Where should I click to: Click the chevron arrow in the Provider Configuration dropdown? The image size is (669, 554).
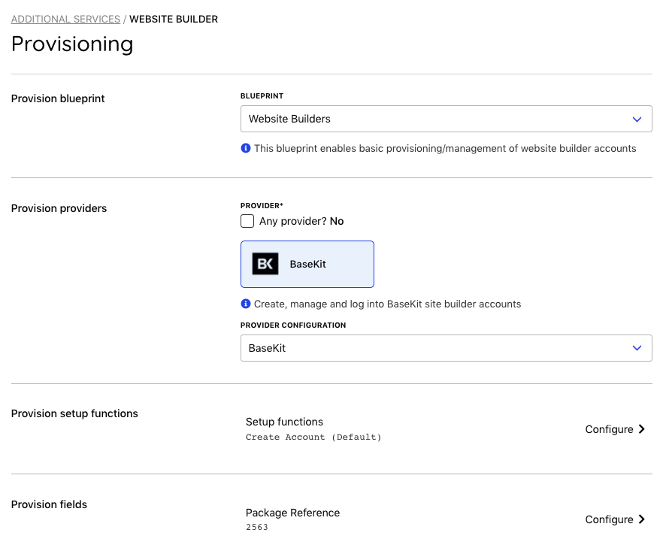coord(637,348)
